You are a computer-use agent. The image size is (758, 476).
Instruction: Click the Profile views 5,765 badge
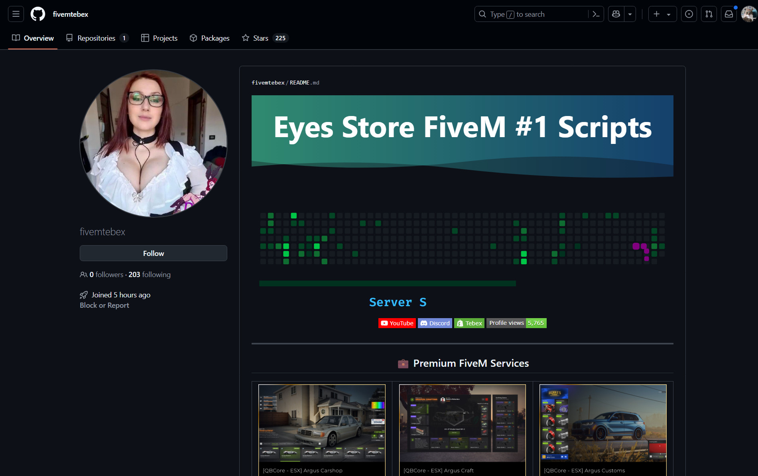click(x=516, y=323)
